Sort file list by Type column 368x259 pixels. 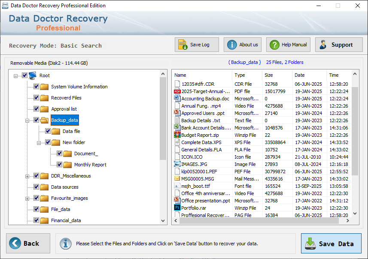(x=247, y=75)
